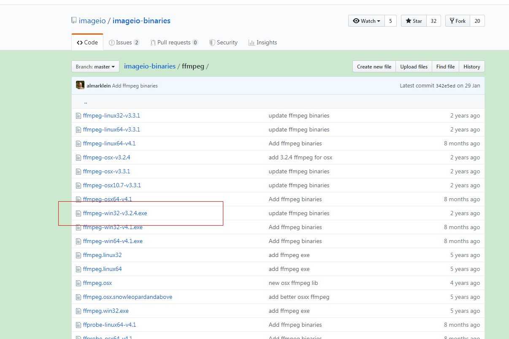Open file ffmpeg-win32-v4.1.exe
This screenshot has width=509, height=339.
click(x=113, y=227)
